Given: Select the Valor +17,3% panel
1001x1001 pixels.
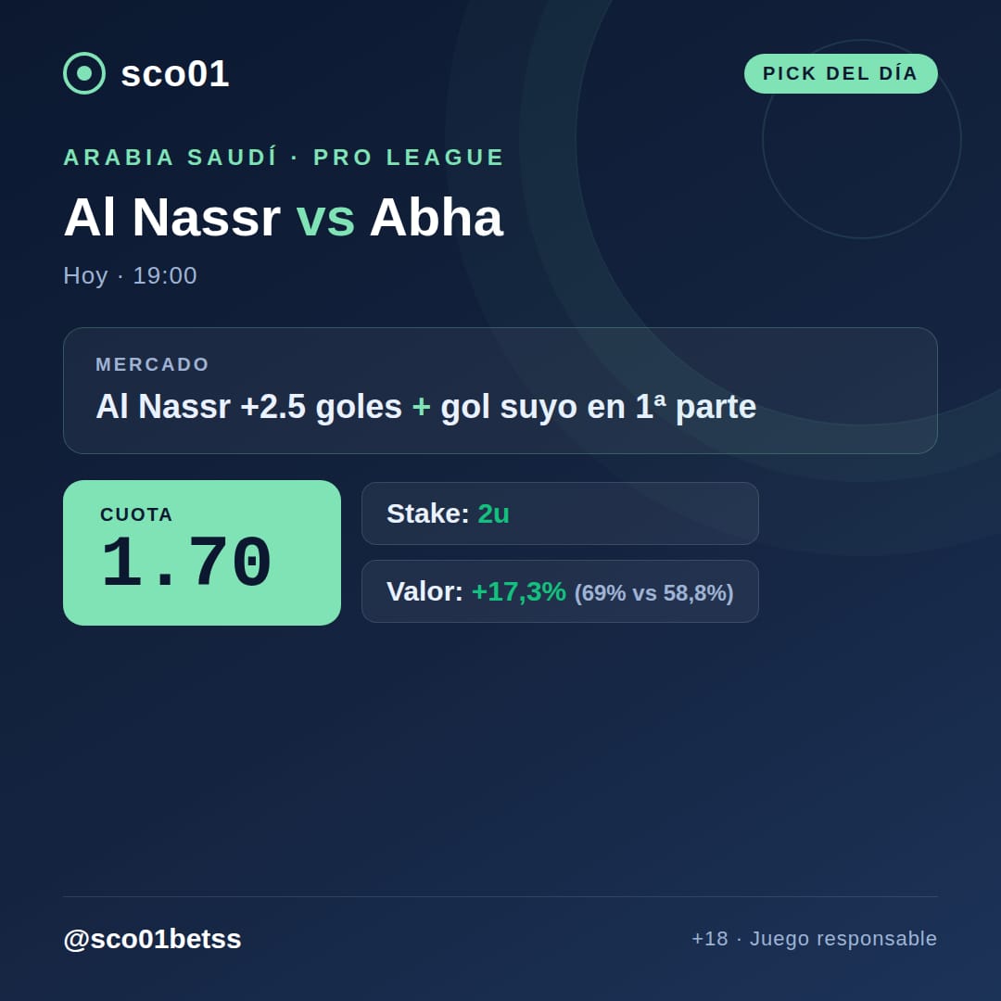Looking at the screenshot, I should coord(560,591).
